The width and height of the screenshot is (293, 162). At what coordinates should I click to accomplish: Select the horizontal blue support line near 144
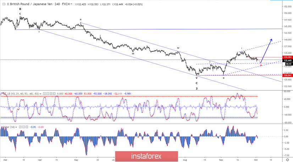pyautogui.click(x=149, y=29)
